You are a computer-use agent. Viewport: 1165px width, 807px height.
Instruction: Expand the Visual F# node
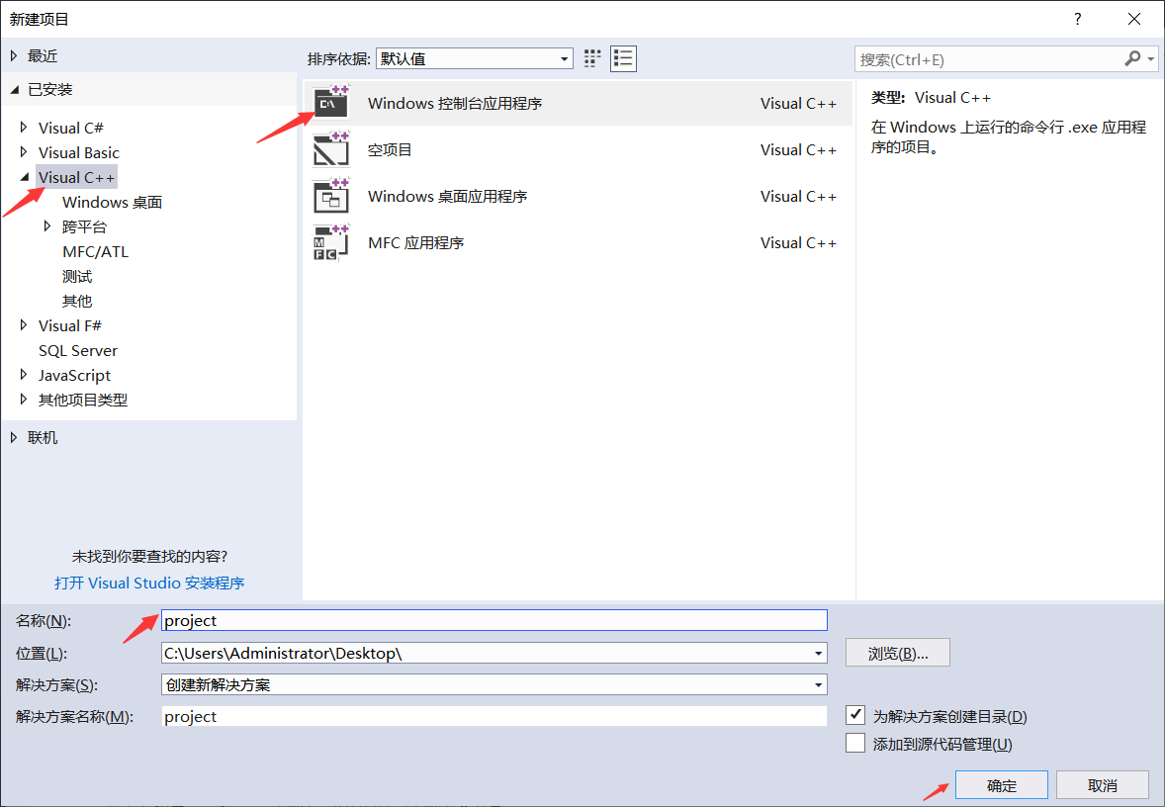pyautogui.click(x=24, y=324)
